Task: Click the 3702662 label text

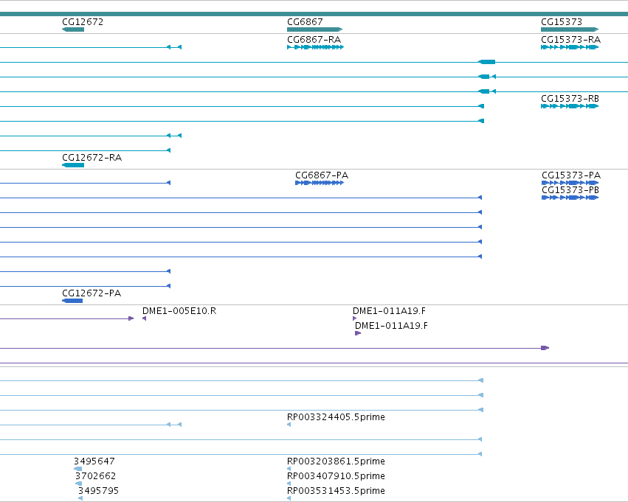Action: click(x=96, y=476)
